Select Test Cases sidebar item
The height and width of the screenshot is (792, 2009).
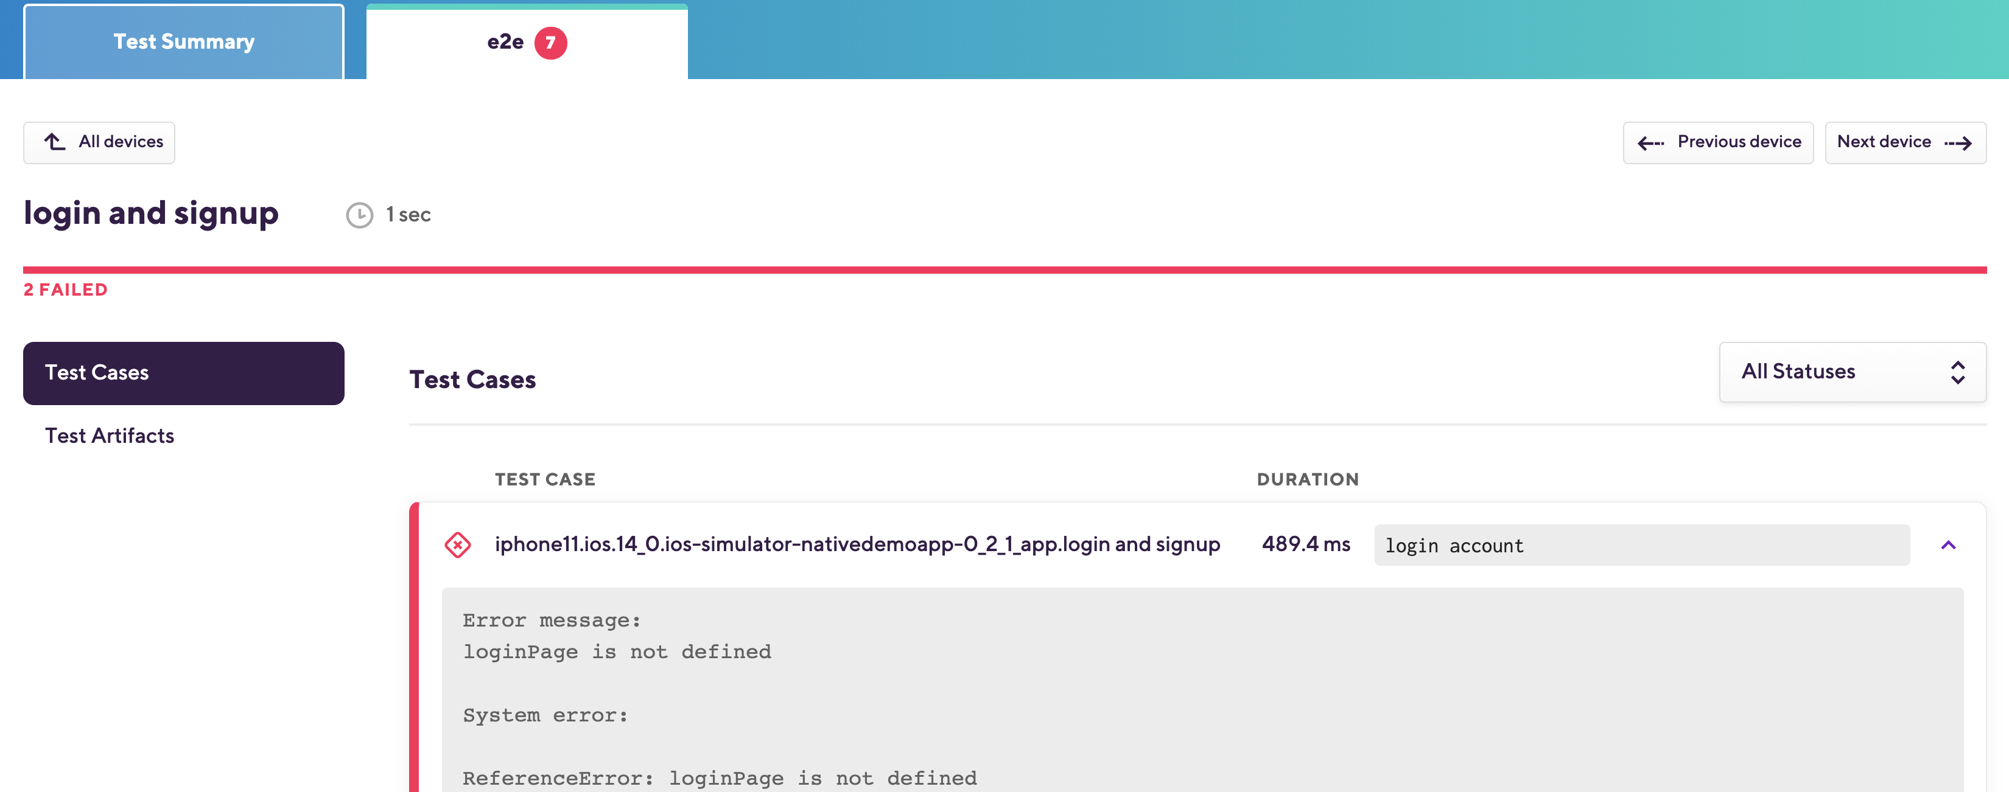pos(183,373)
